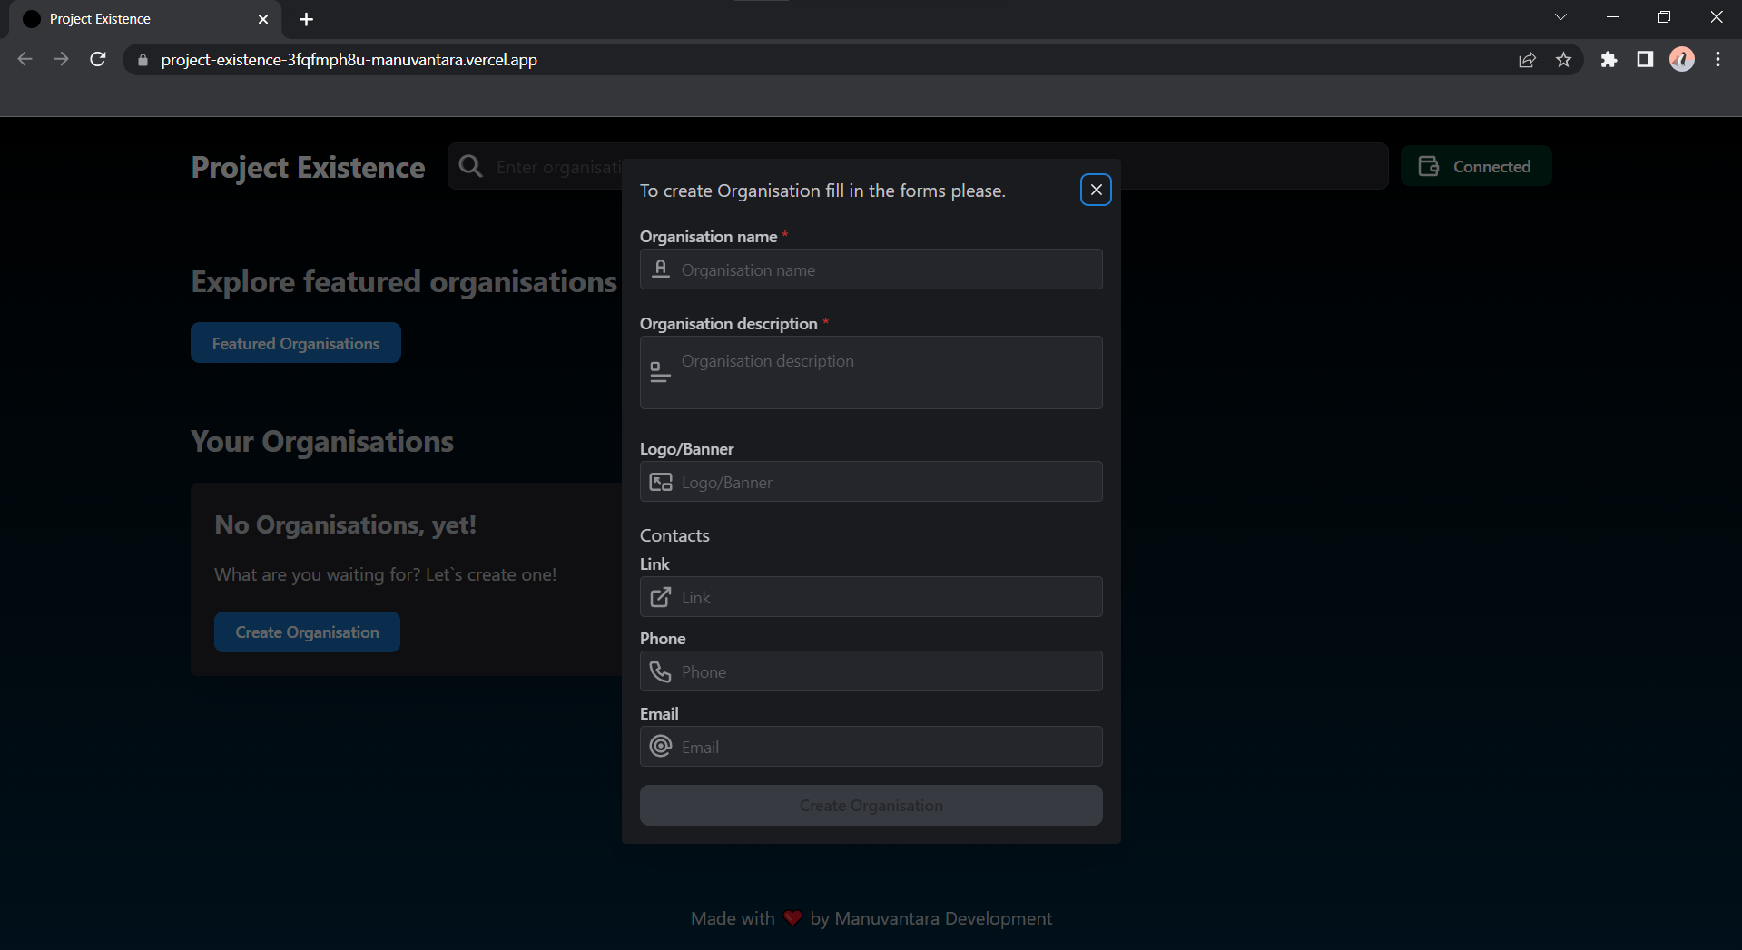Close the create Organisation dialog
Image resolution: width=1742 pixels, height=950 pixels.
tap(1096, 190)
